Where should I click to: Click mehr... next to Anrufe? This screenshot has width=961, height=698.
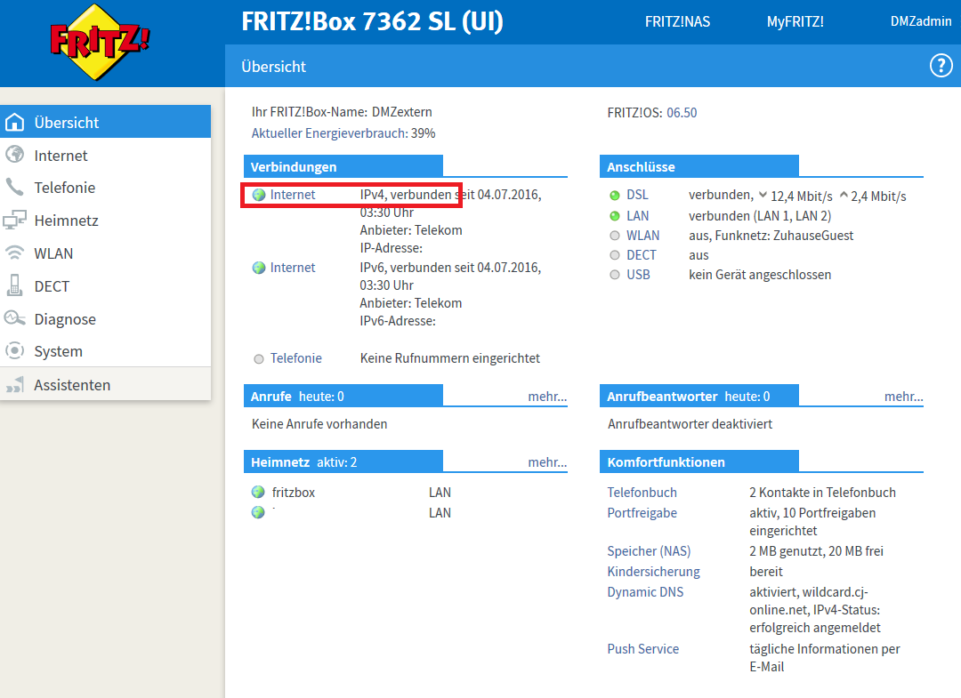pyautogui.click(x=547, y=397)
